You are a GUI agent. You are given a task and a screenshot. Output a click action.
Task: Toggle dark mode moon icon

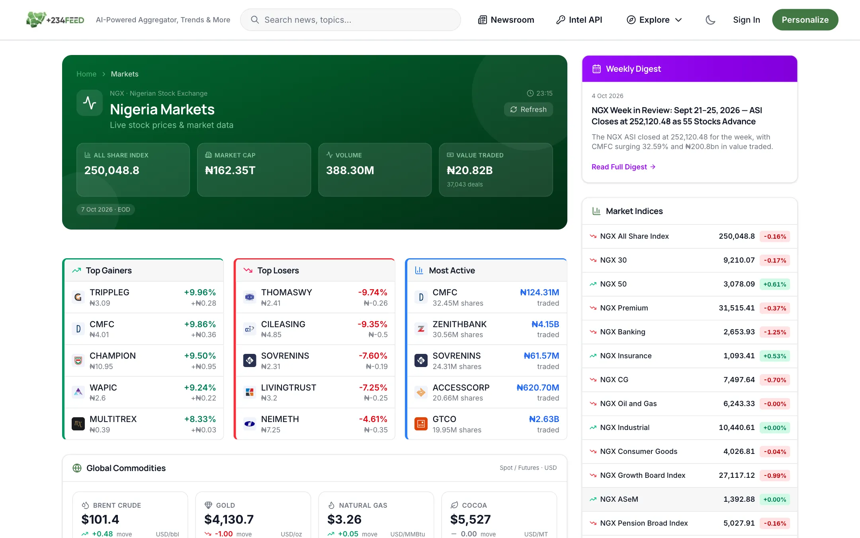pyautogui.click(x=710, y=20)
